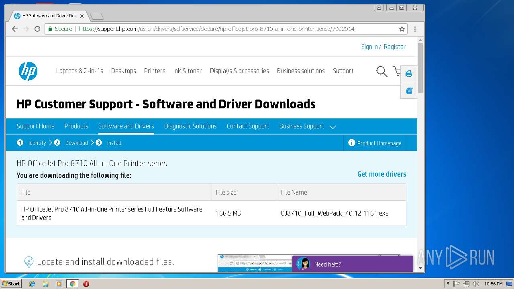Click the File size column header
Image resolution: width=514 pixels, height=289 pixels.
click(244, 192)
